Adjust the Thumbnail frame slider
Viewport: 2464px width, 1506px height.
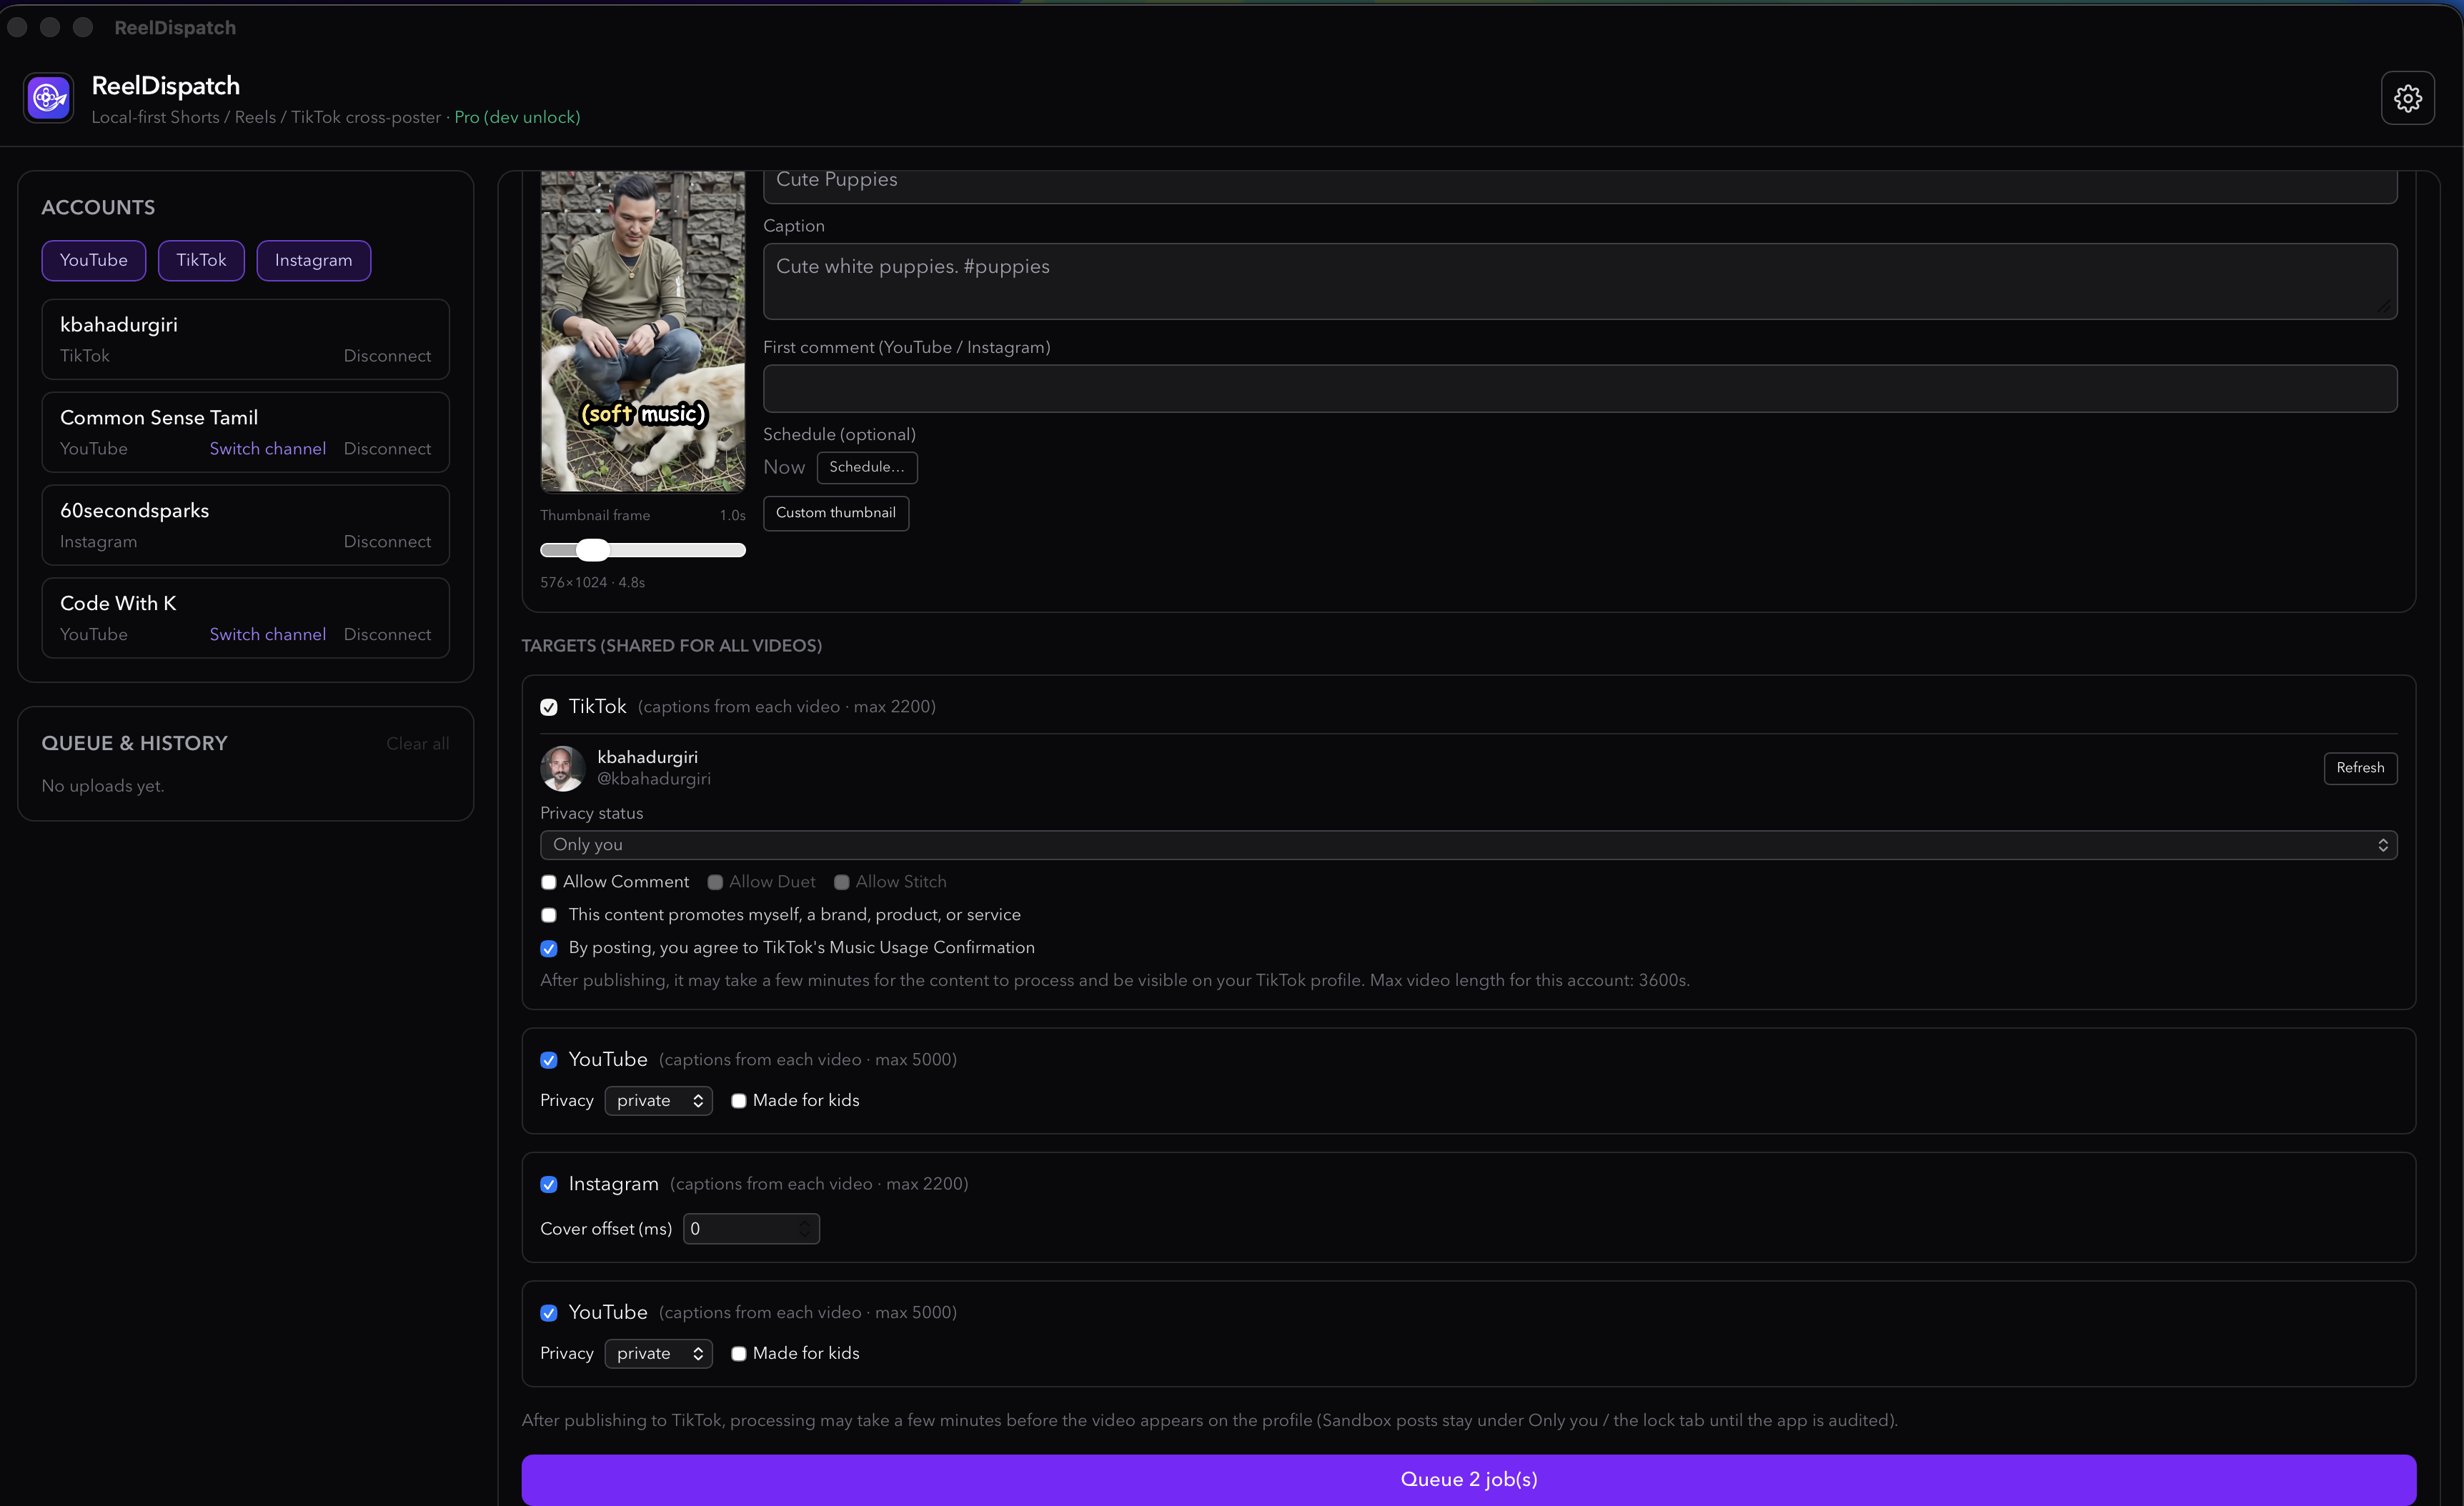click(643, 550)
